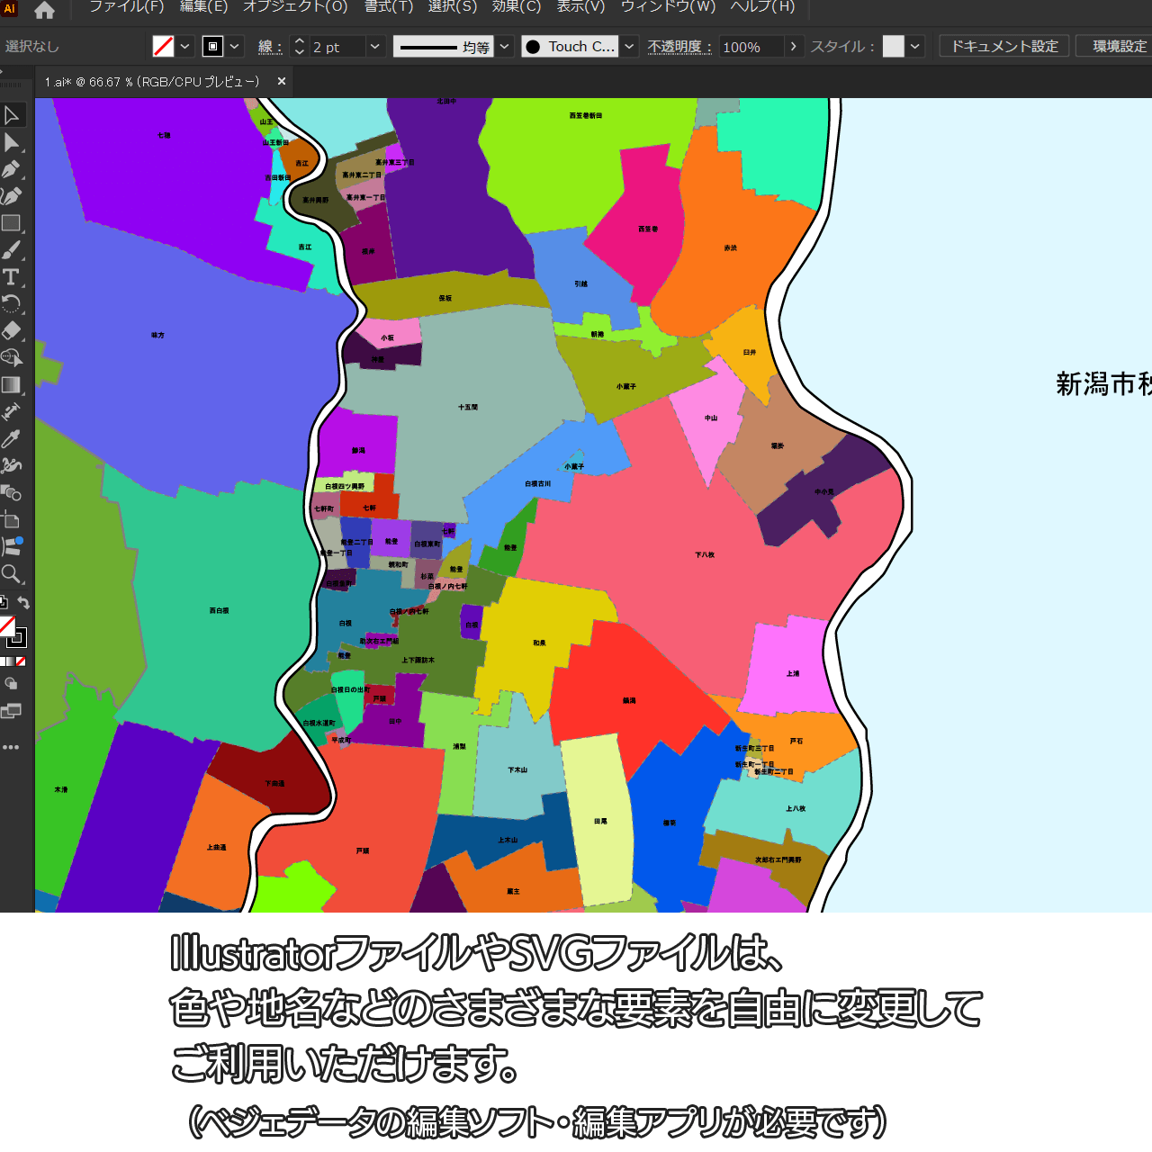Viewport: 1152px width, 1152px height.
Task: Expand the Touch Calligraphy brush dropdown
Action: (630, 47)
